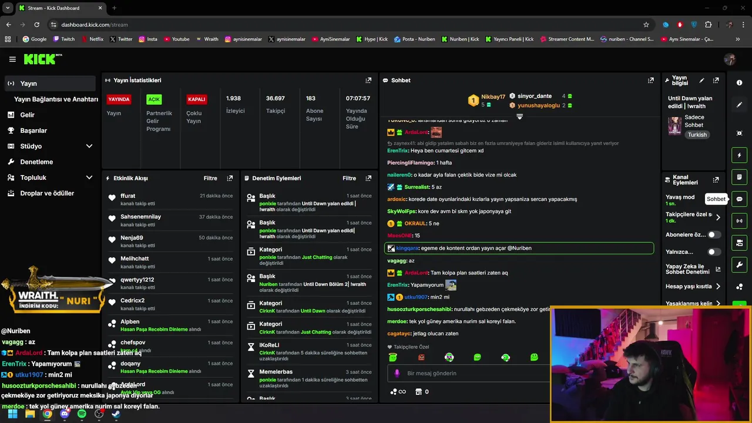Click the Yavaş mod setting
Screen dimensions: 752x423
(680, 200)
